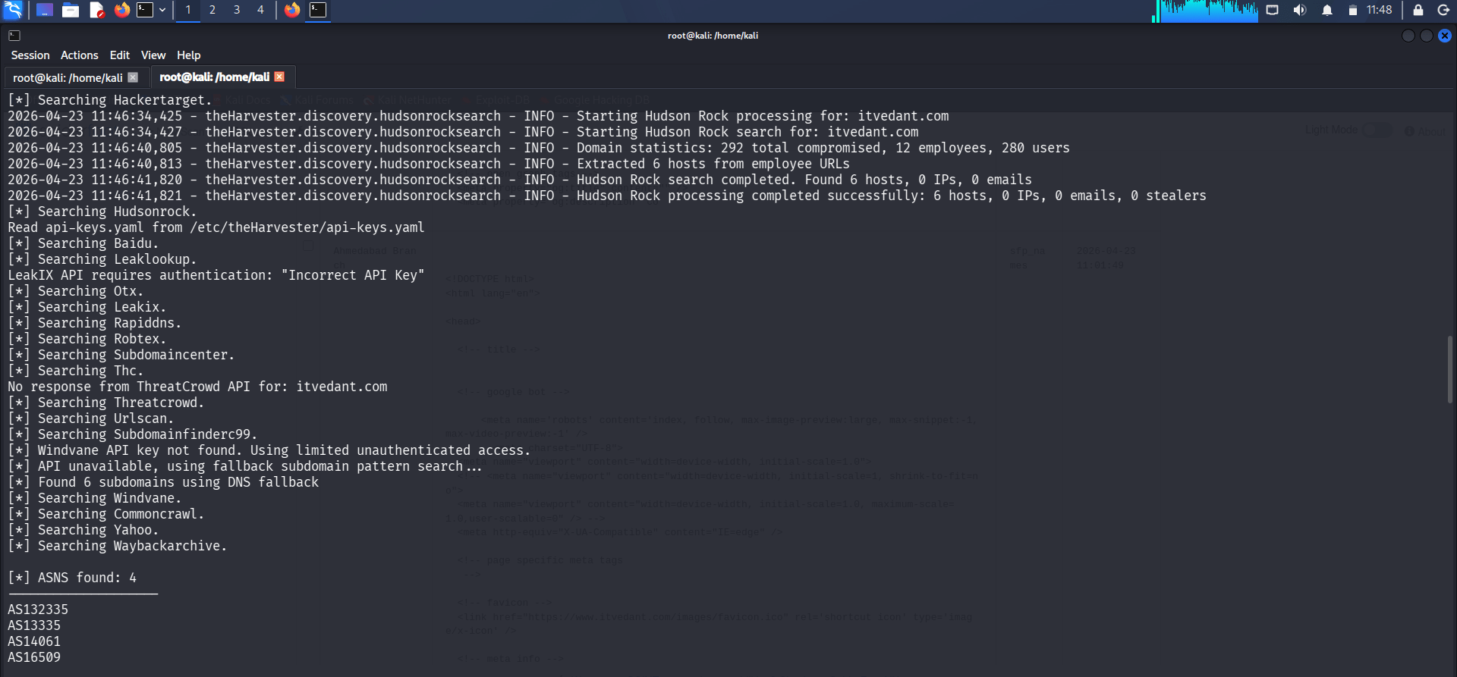Open the Edit menu

(x=120, y=55)
